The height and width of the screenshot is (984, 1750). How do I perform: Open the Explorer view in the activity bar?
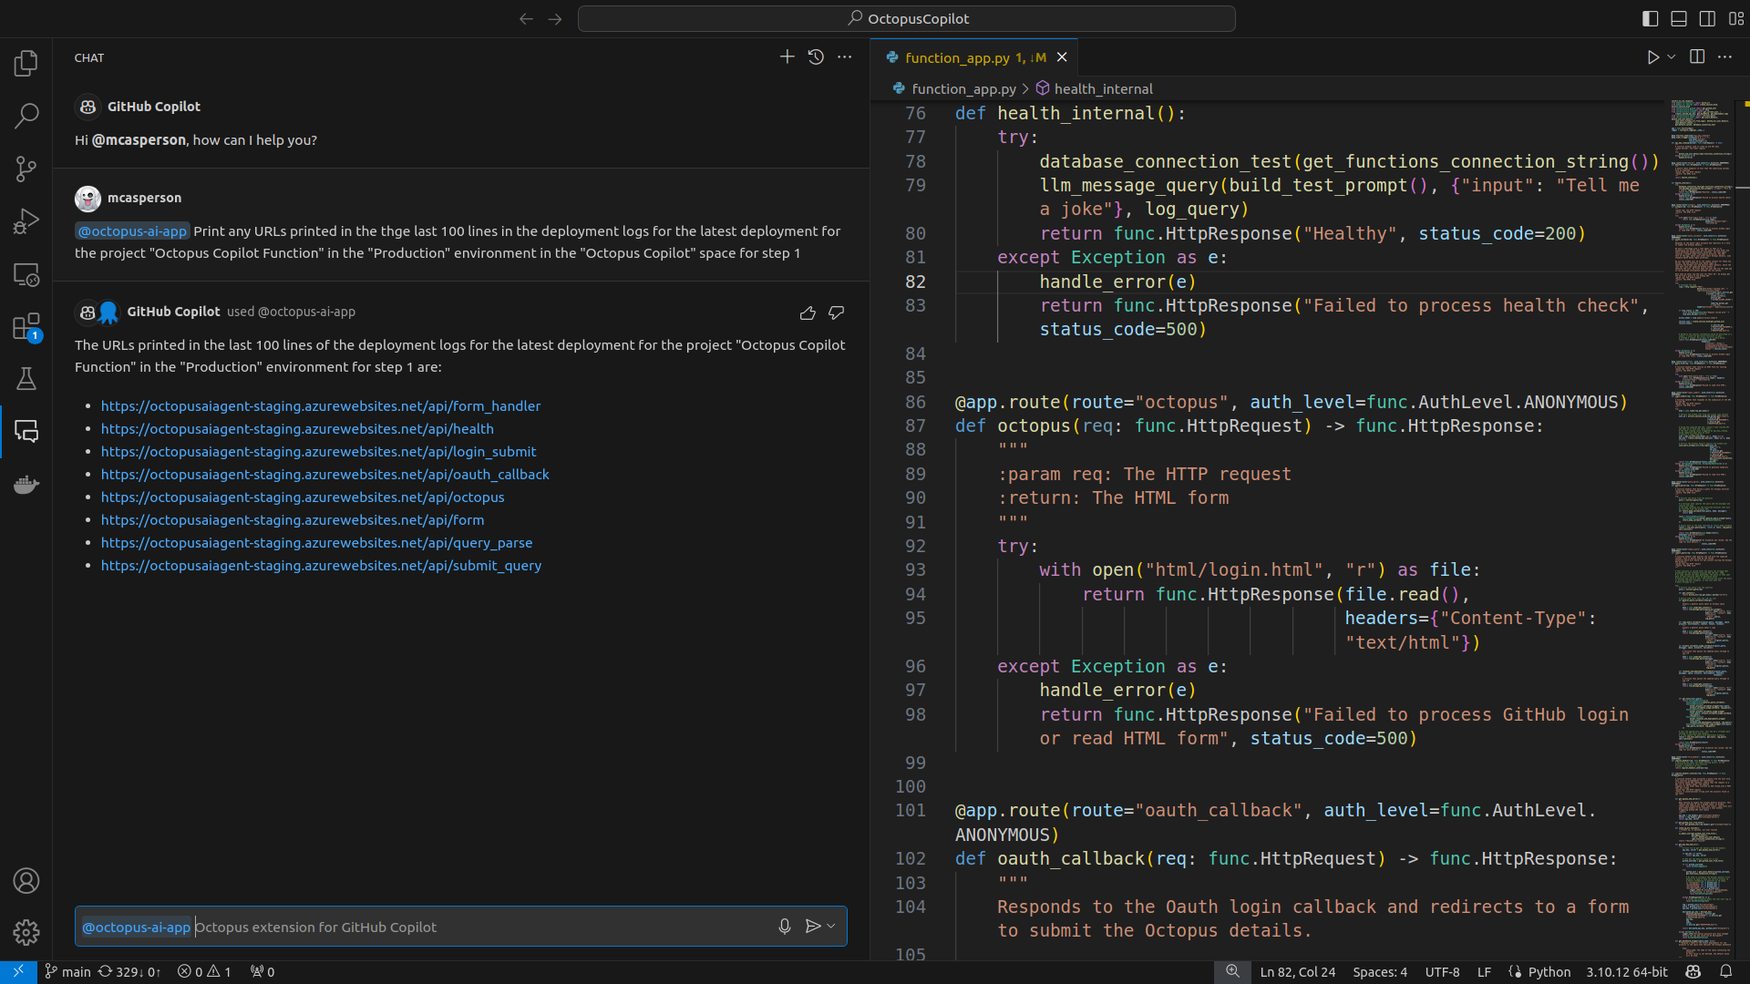click(26, 63)
